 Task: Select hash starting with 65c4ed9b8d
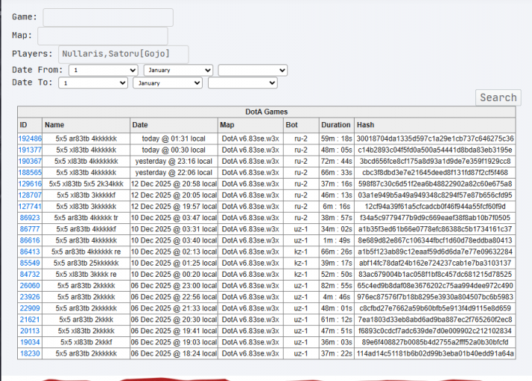pos(435,286)
